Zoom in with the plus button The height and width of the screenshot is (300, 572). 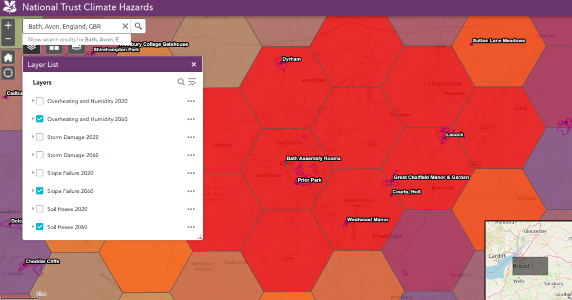point(8,26)
